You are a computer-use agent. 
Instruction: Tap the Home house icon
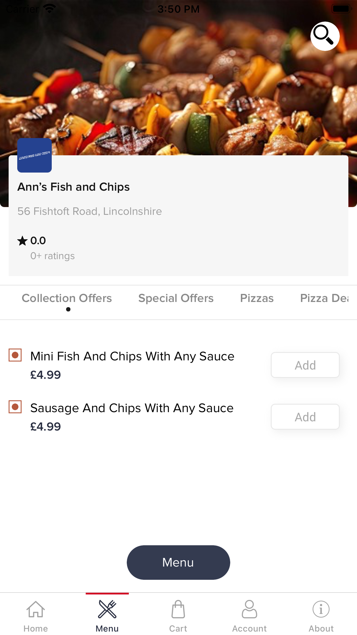click(x=36, y=609)
